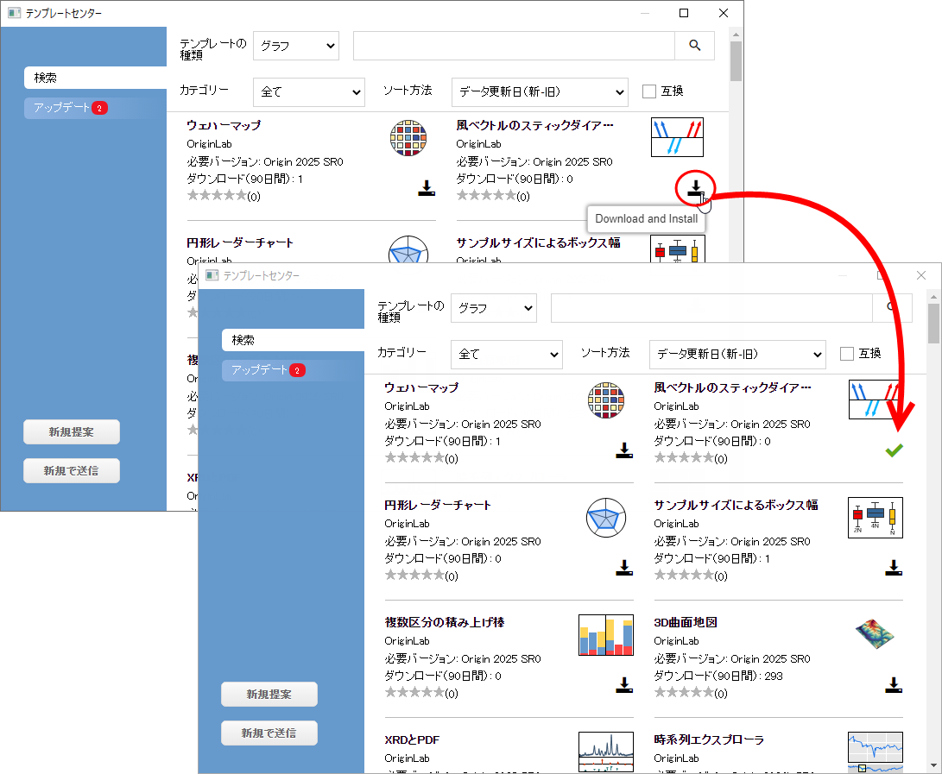Viewport: 942px width, 774px height.
Task: Open ウェハーマップ thumbnail in back window
Action: [408, 137]
